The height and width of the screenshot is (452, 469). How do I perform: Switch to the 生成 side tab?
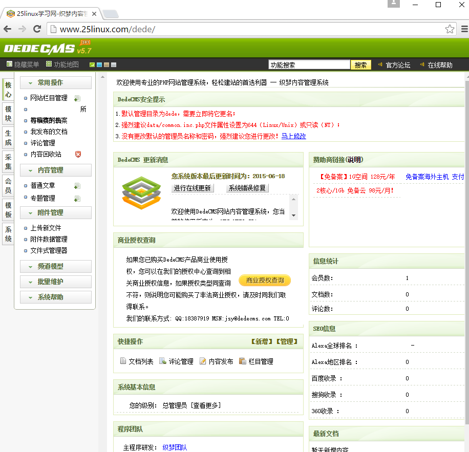click(x=8, y=138)
